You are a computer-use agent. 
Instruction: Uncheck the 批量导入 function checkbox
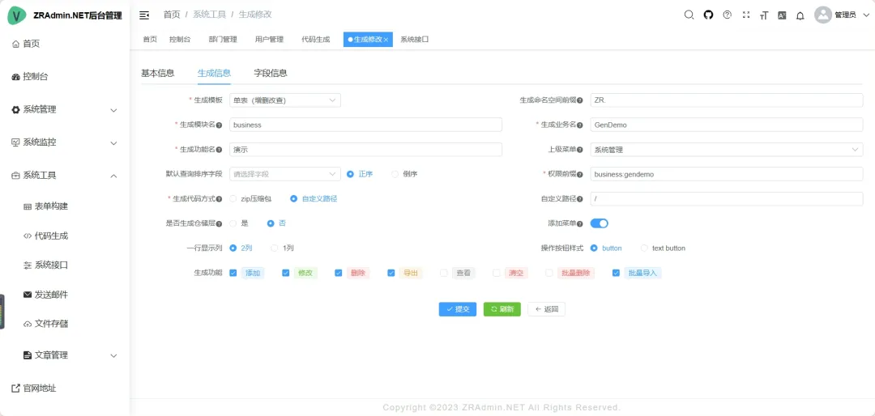point(616,274)
